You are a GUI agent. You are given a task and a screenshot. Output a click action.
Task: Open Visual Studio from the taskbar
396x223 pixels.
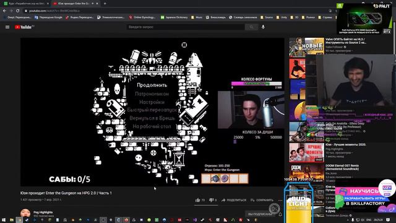click(195, 220)
